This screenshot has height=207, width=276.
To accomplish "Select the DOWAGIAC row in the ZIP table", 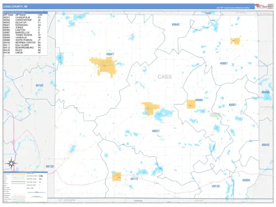I will coord(22,25).
